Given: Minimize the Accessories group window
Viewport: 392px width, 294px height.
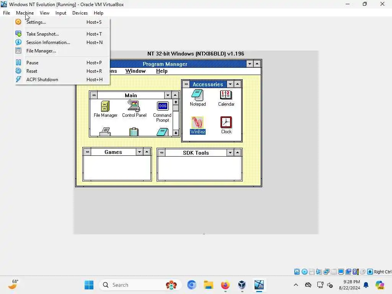Looking at the screenshot, I should tap(230, 84).
